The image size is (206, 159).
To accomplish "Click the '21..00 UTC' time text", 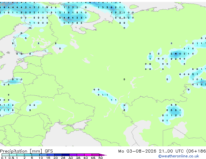I will coord(171,151).
